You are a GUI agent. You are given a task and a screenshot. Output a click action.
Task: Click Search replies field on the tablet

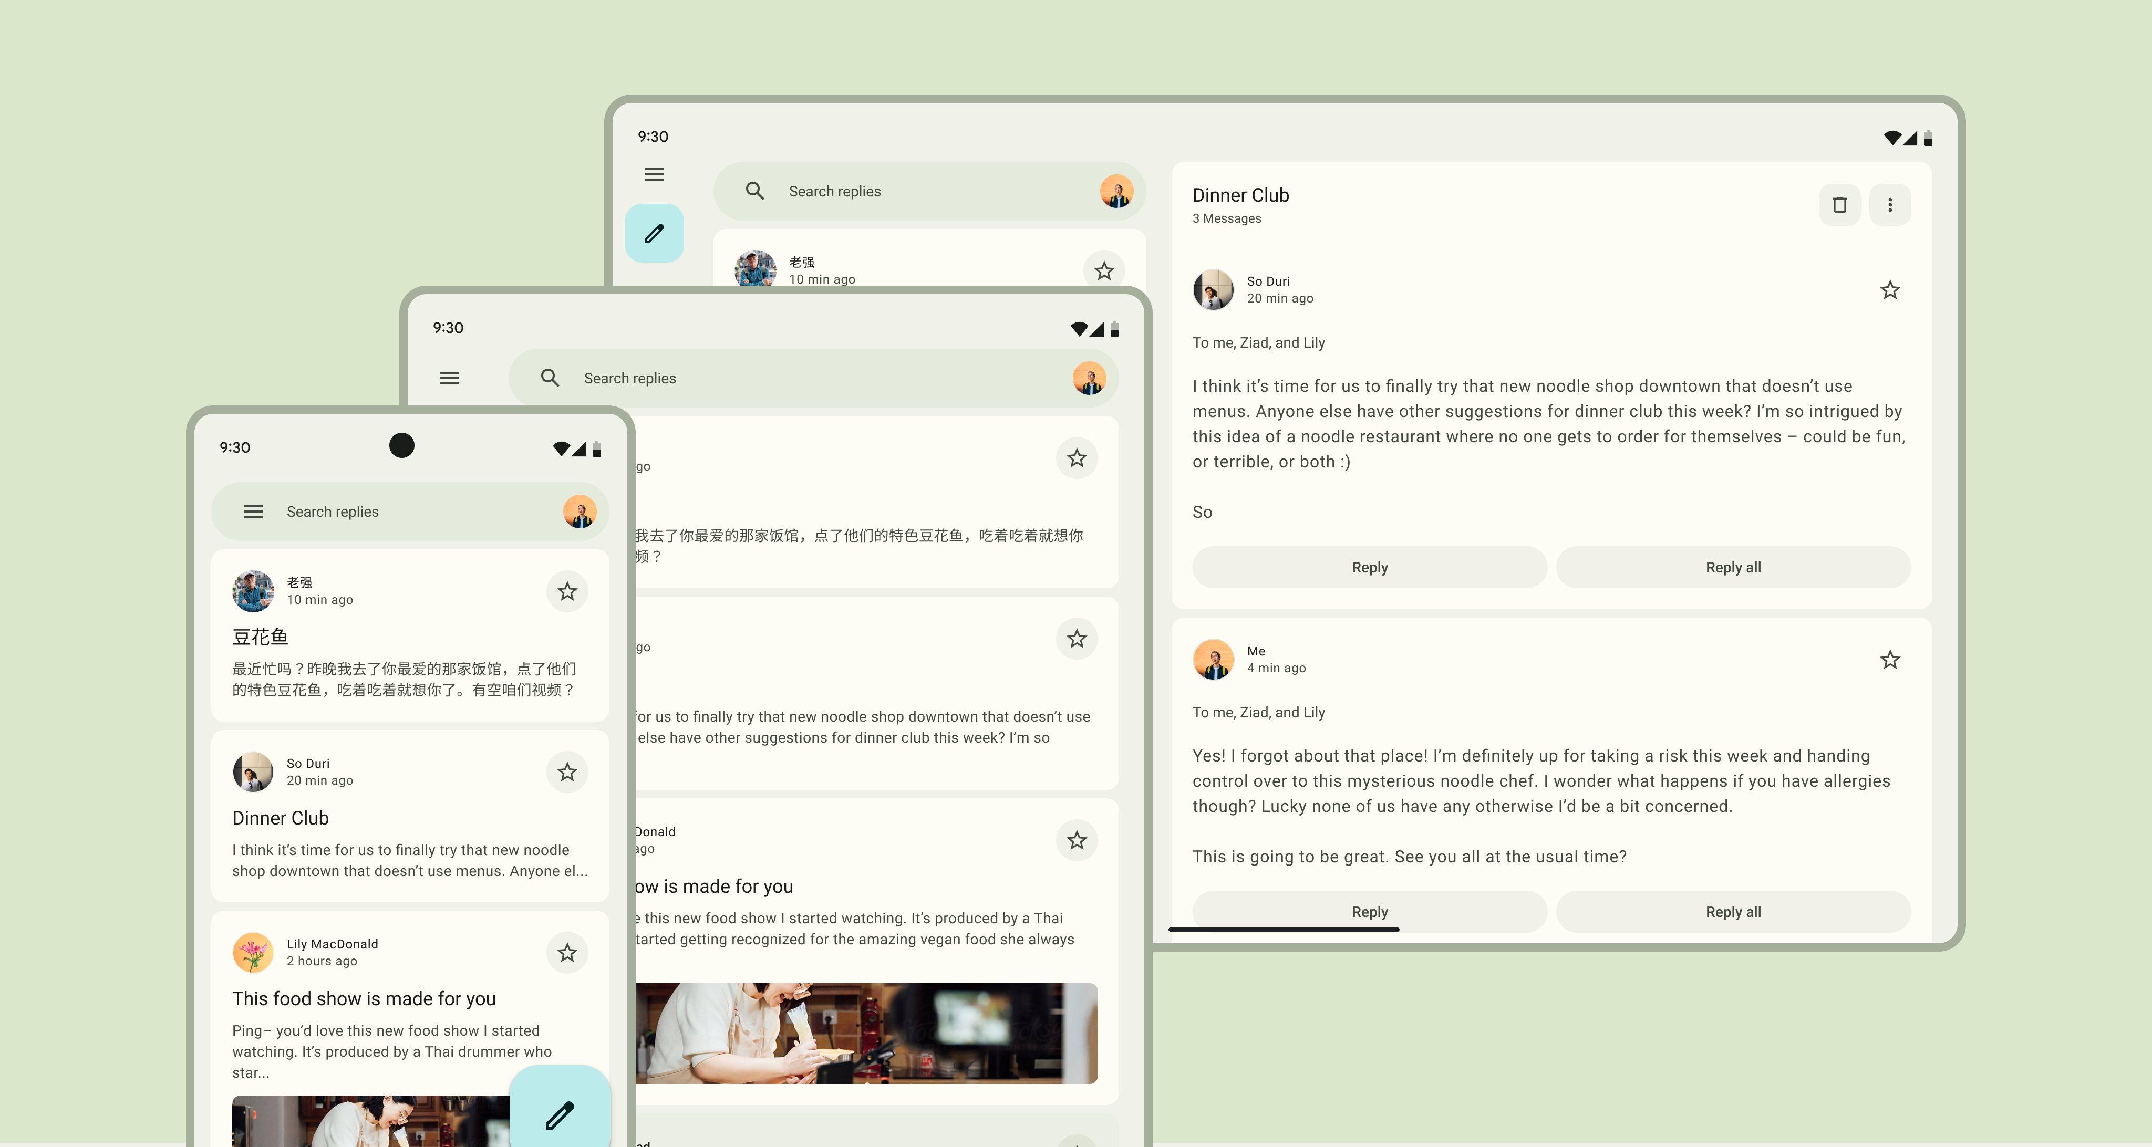click(929, 191)
